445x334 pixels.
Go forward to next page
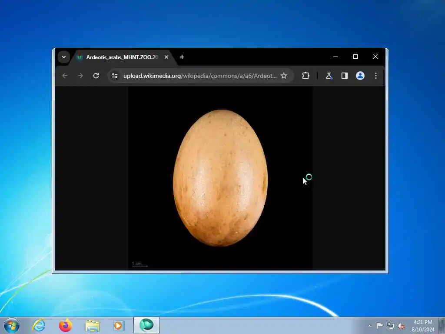(80, 76)
